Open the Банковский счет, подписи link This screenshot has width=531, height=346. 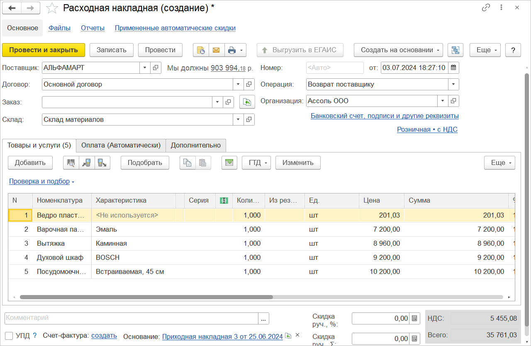385,116
